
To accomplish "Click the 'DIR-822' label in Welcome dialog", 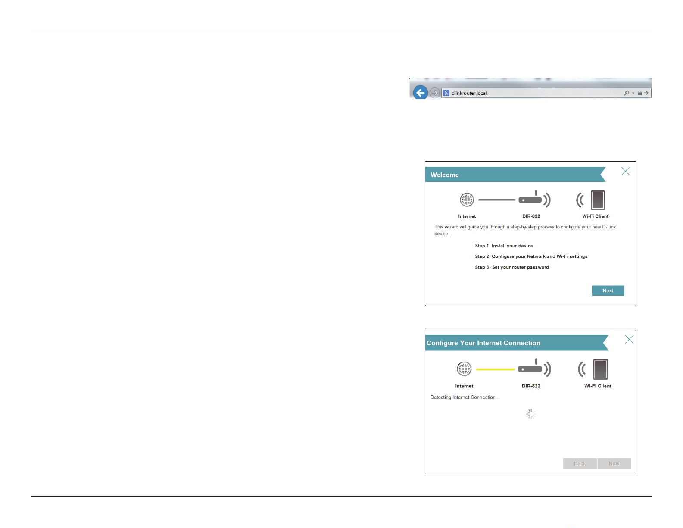I will click(x=531, y=216).
